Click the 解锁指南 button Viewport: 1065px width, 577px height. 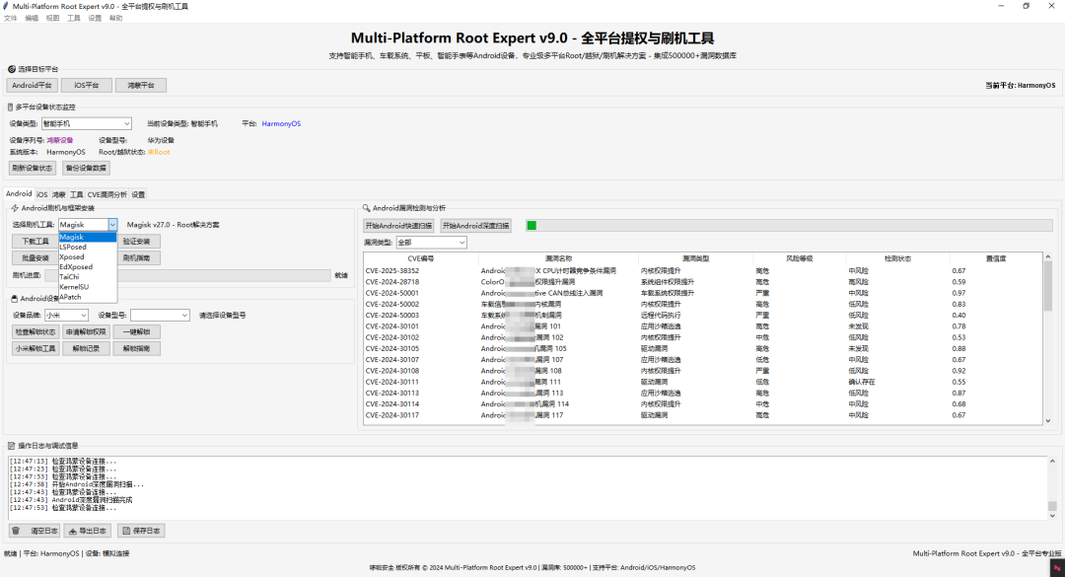[x=136, y=348]
